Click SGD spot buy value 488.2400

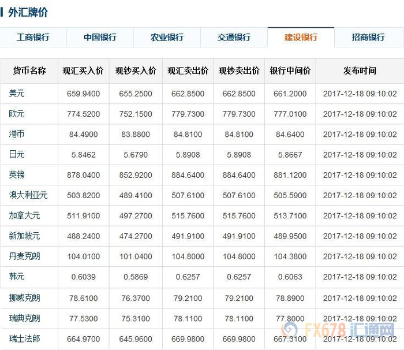click(x=84, y=236)
